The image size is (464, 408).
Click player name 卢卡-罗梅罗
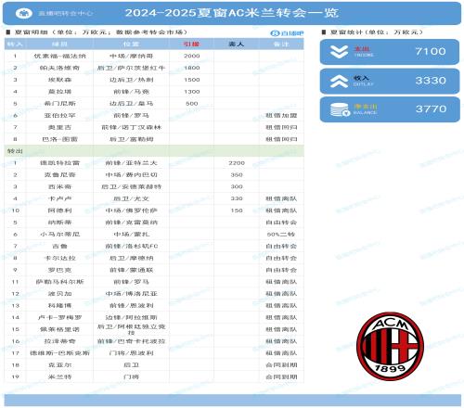[x=59, y=318]
